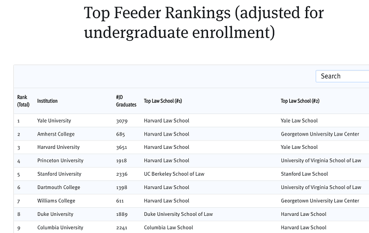Viewport: 369px width, 233px height.
Task: Click Dartmouth College institution cell
Action: click(59, 187)
